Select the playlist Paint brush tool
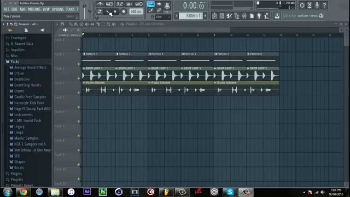The width and height of the screenshot is (350, 197). click(x=76, y=24)
